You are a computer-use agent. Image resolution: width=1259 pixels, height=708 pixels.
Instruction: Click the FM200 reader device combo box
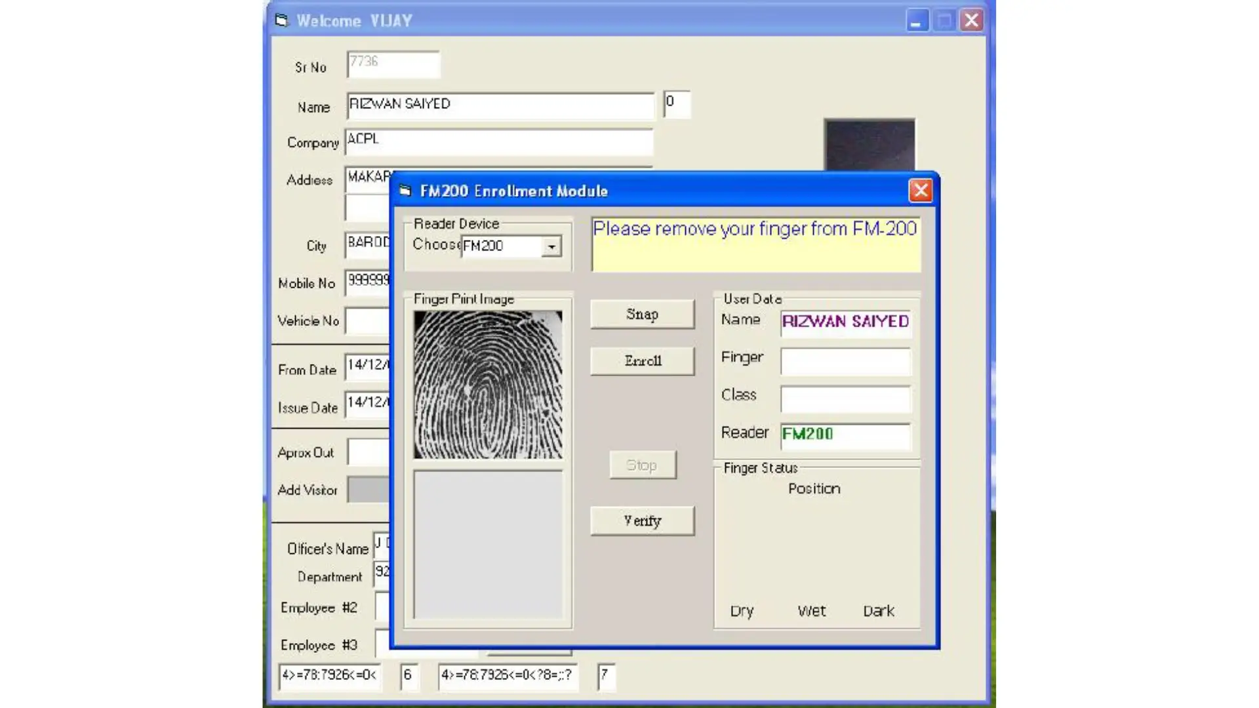(x=502, y=246)
